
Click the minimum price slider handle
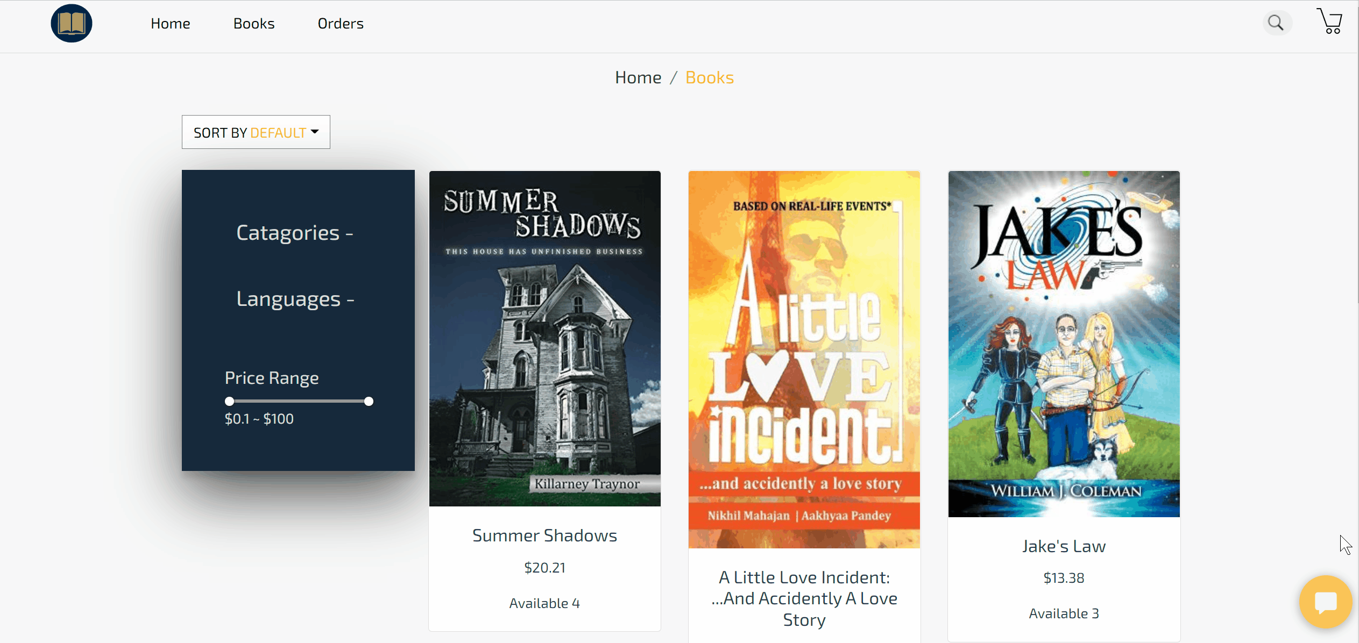coord(230,402)
